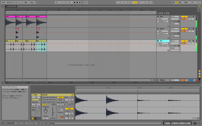Toggle Snare track activator button 2
This screenshot has width=202, height=126.
point(184,29)
